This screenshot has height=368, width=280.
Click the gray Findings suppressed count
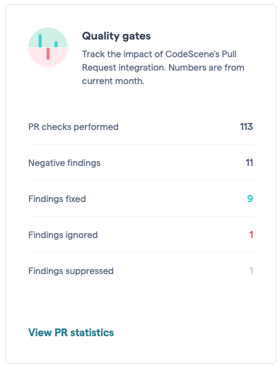pyautogui.click(x=251, y=271)
